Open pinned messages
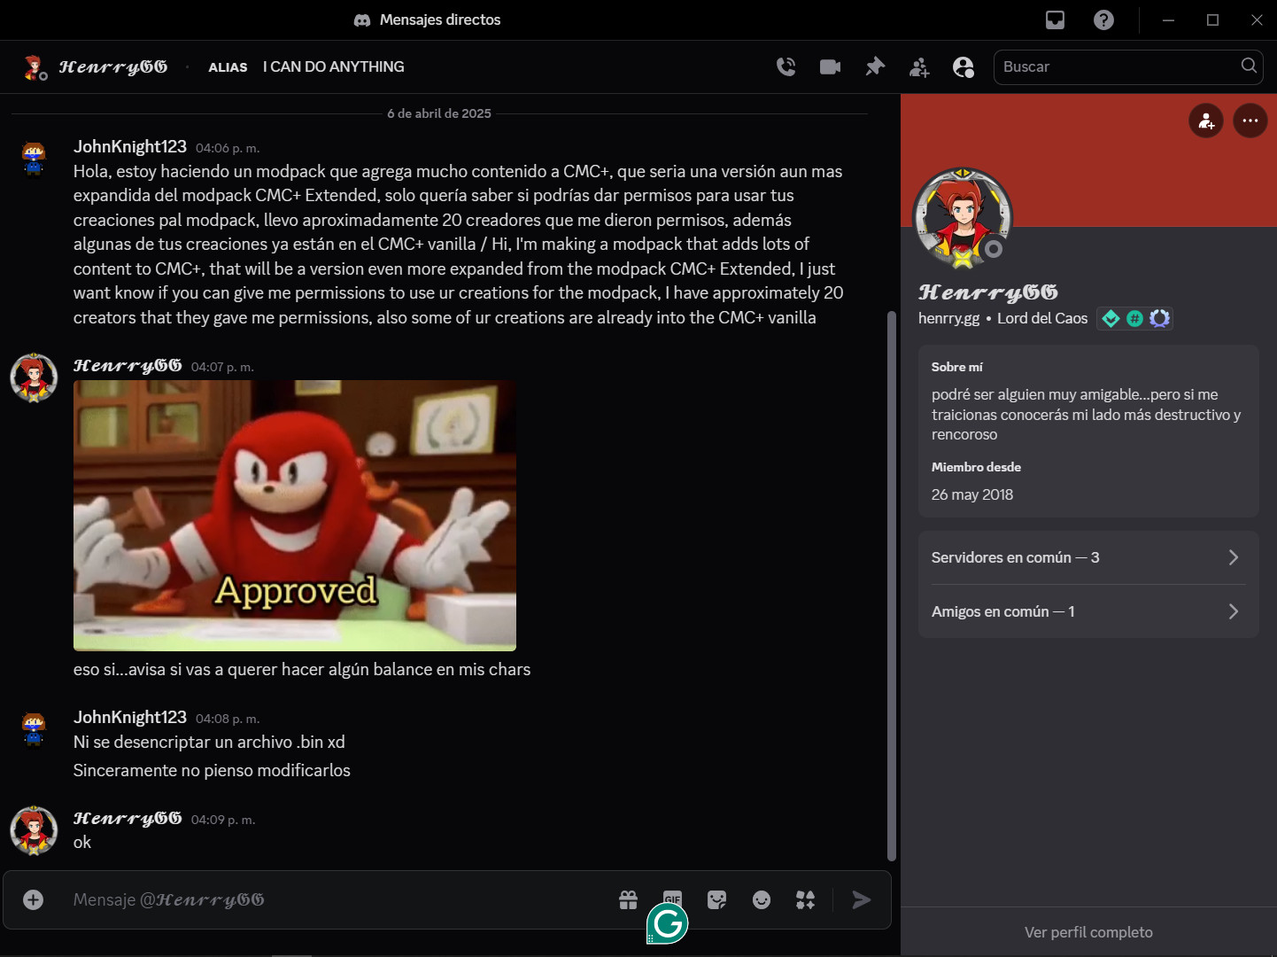Screen dimensions: 1277x957 tap(875, 67)
